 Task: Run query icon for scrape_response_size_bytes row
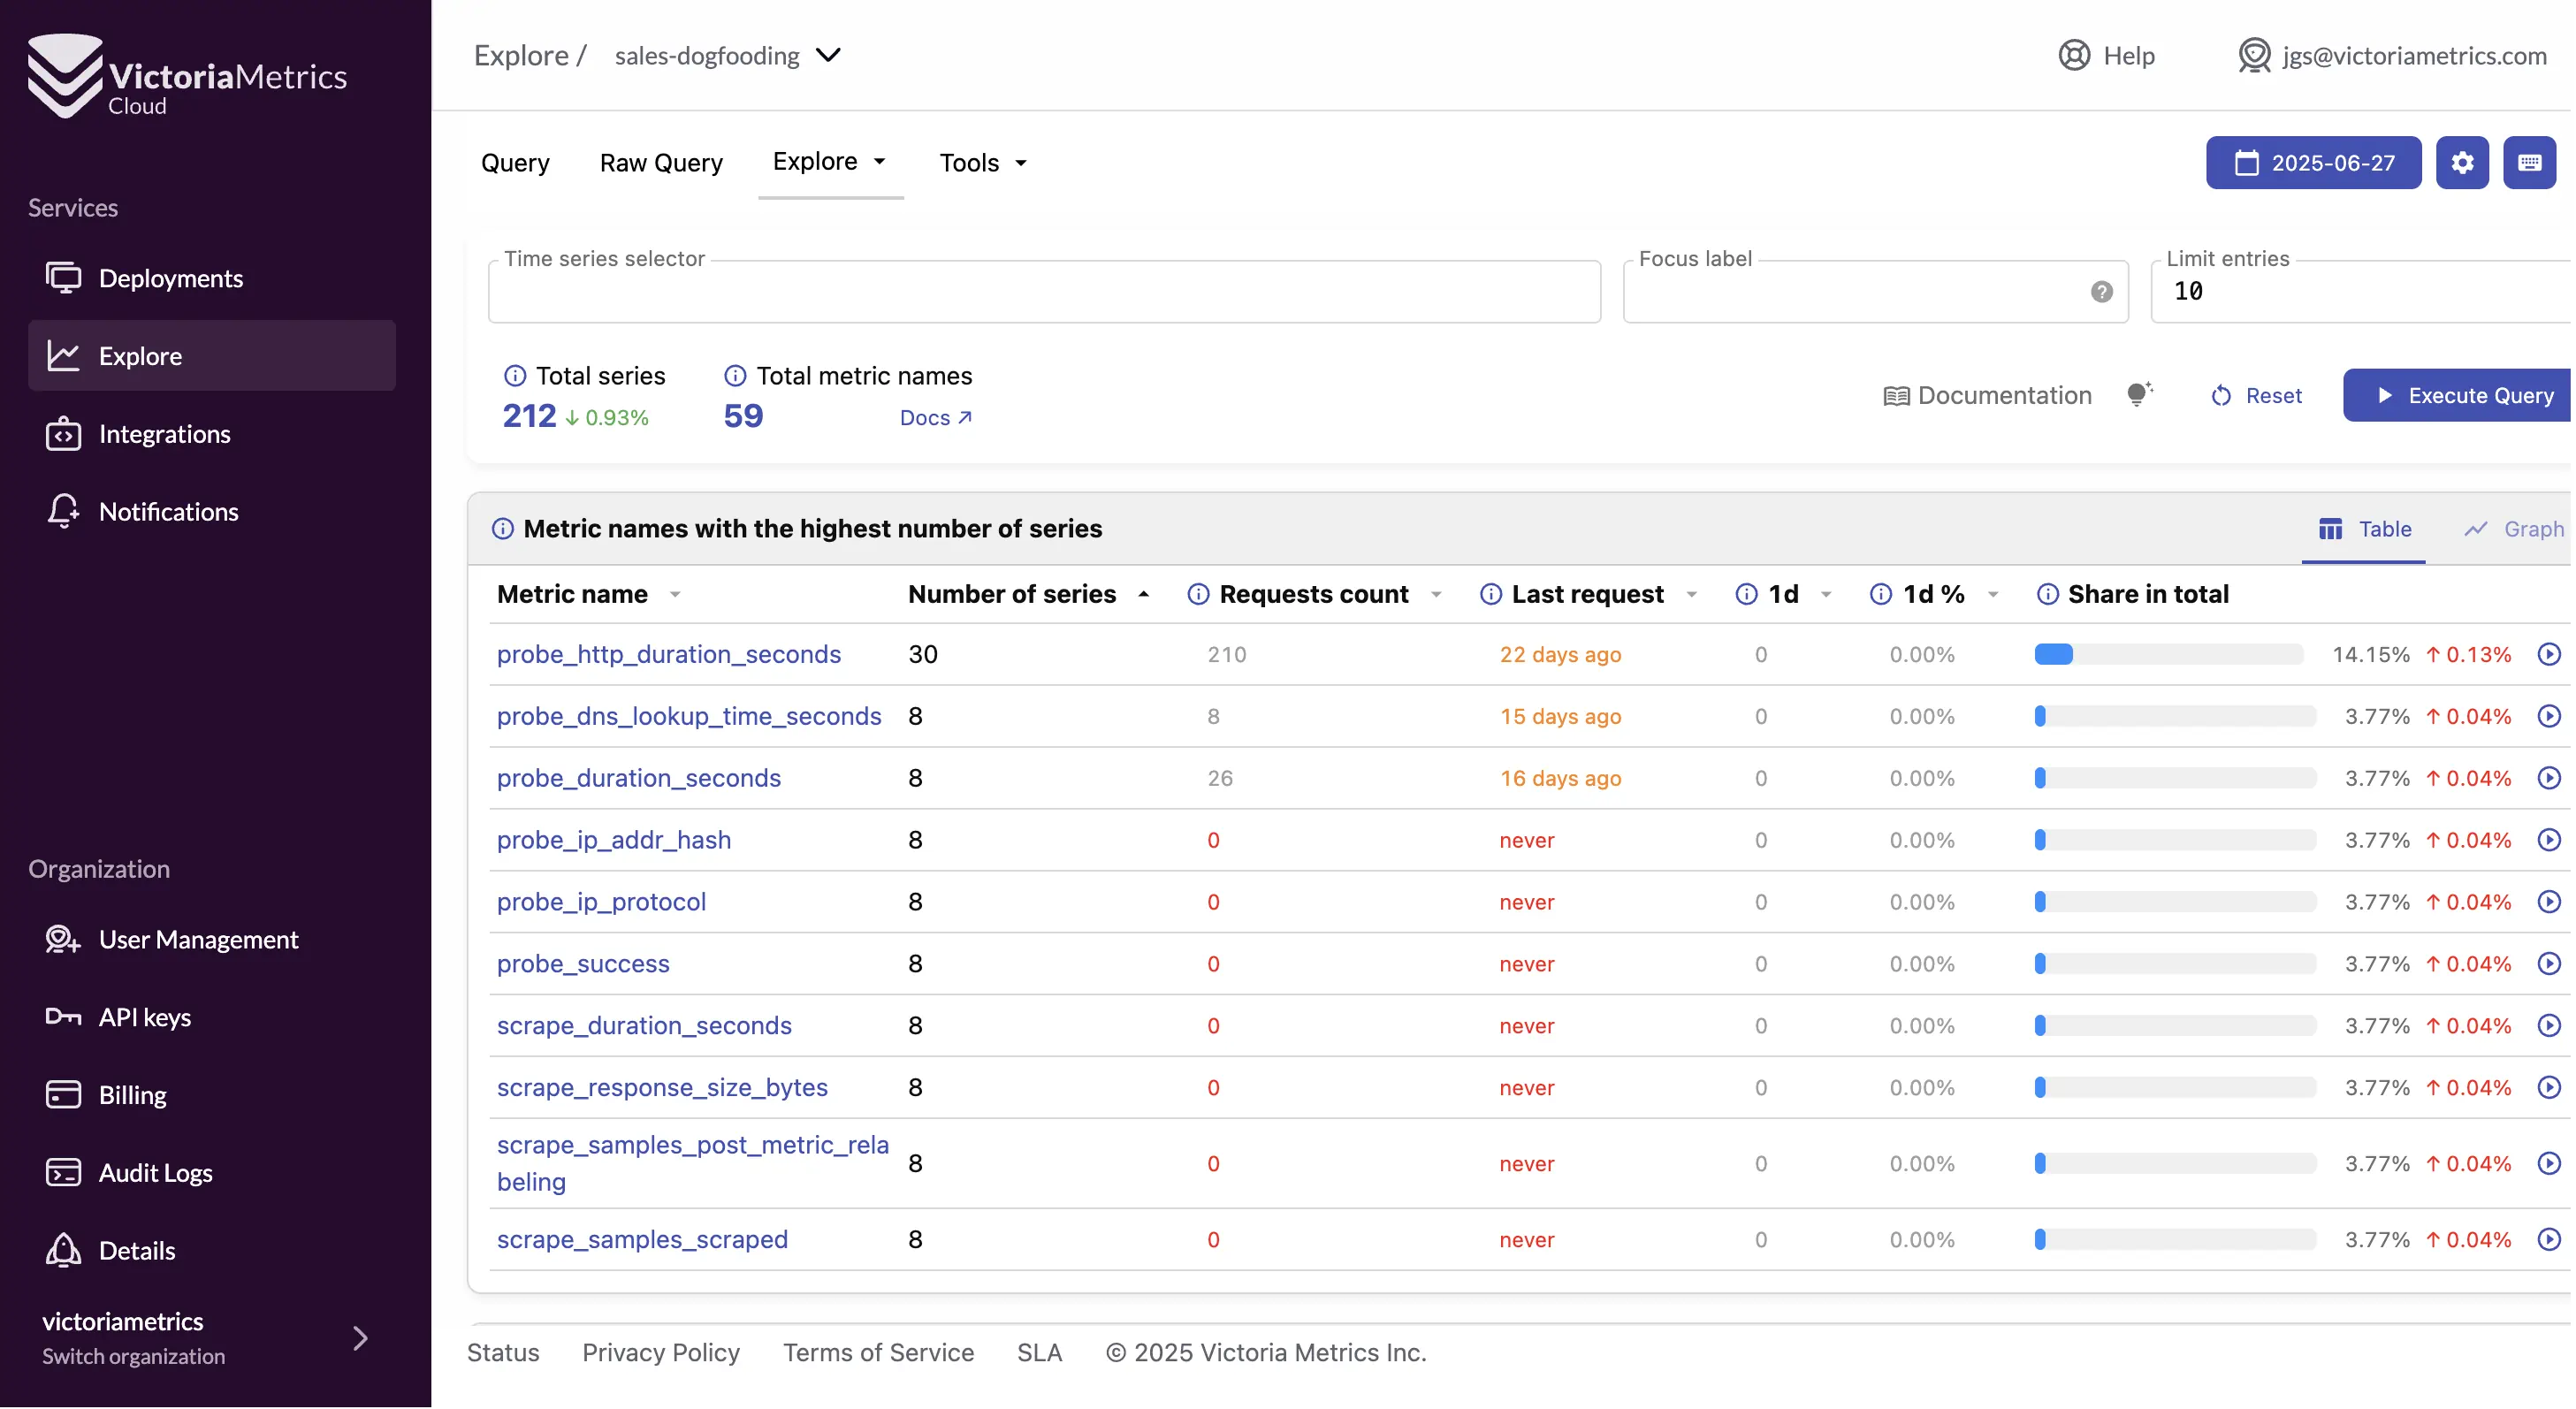(x=2549, y=1089)
